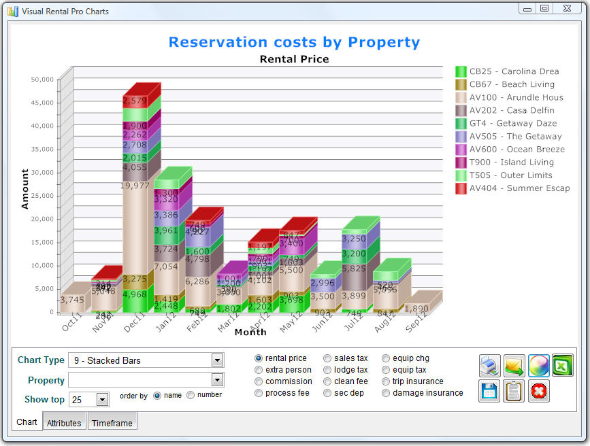
Task: Select the rental price radio button
Action: tap(259, 358)
